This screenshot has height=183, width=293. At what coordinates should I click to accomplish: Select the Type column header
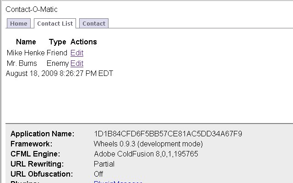click(57, 42)
